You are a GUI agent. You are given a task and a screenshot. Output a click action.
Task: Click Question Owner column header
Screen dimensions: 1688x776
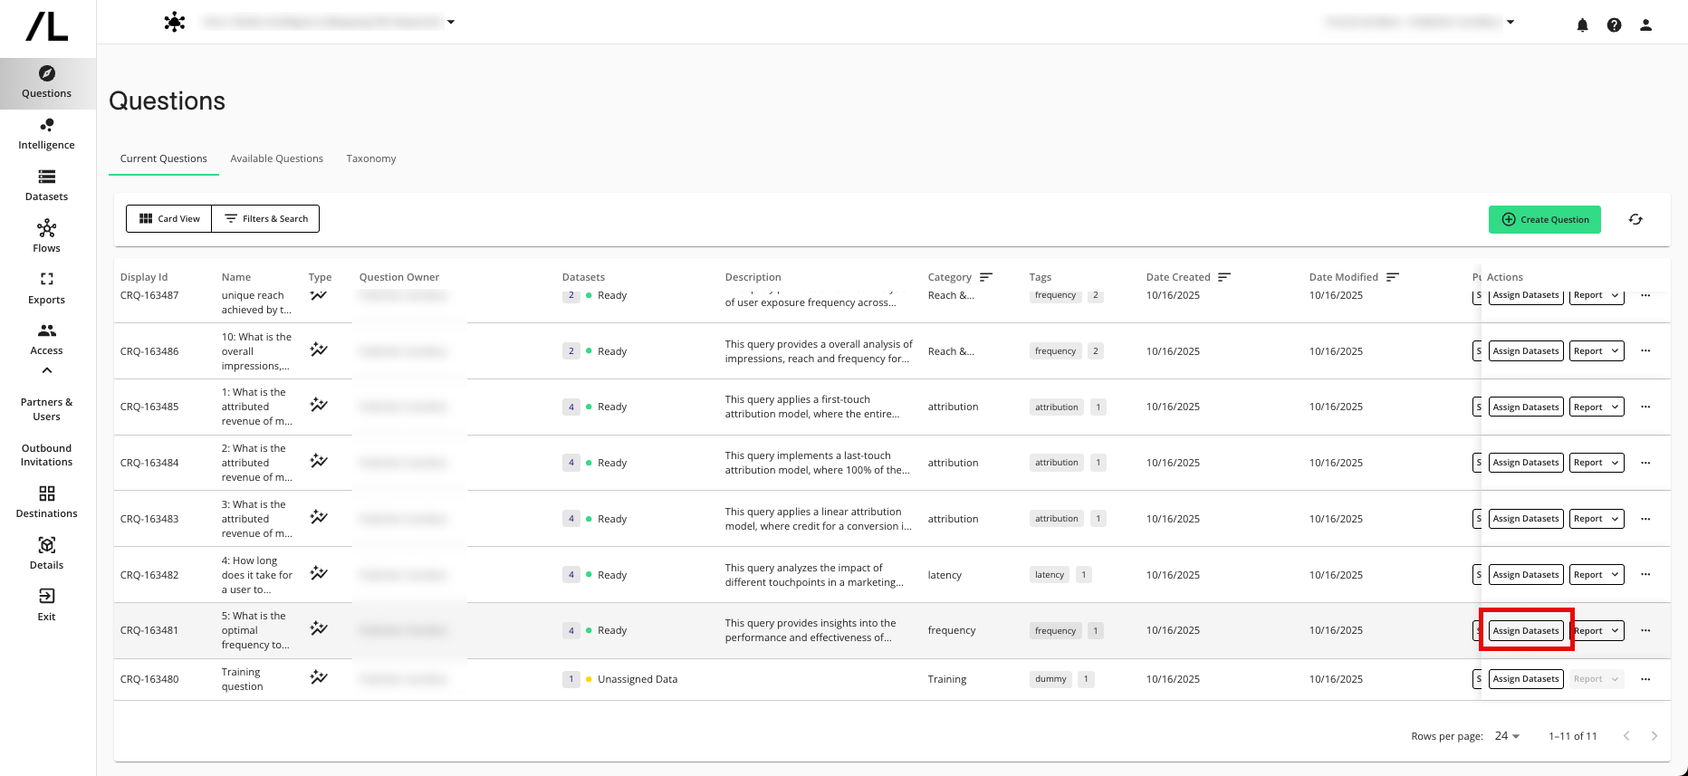coord(399,277)
